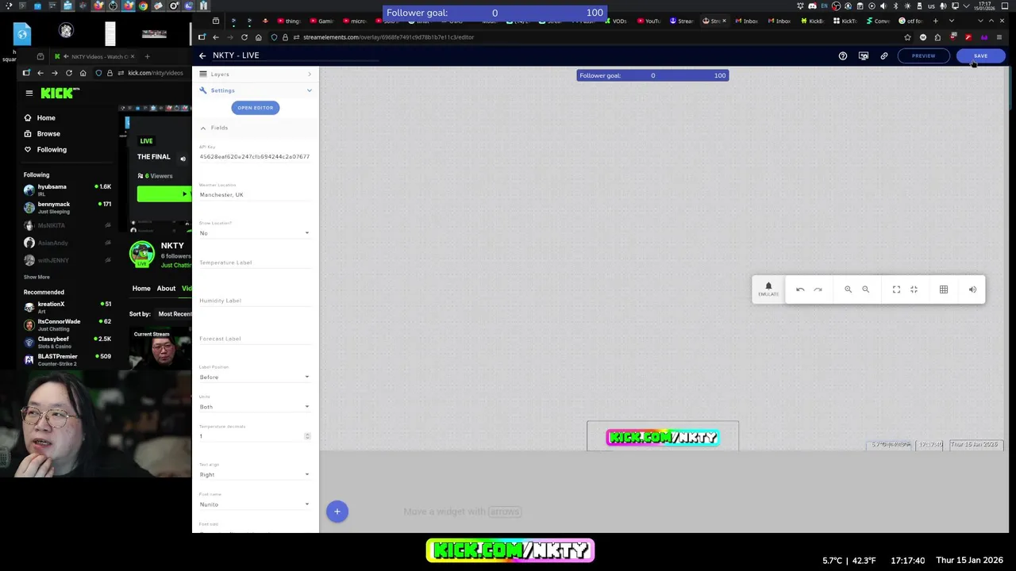Open the overlay monitor settings icon
The height and width of the screenshot is (571, 1016).
pyautogui.click(x=864, y=56)
